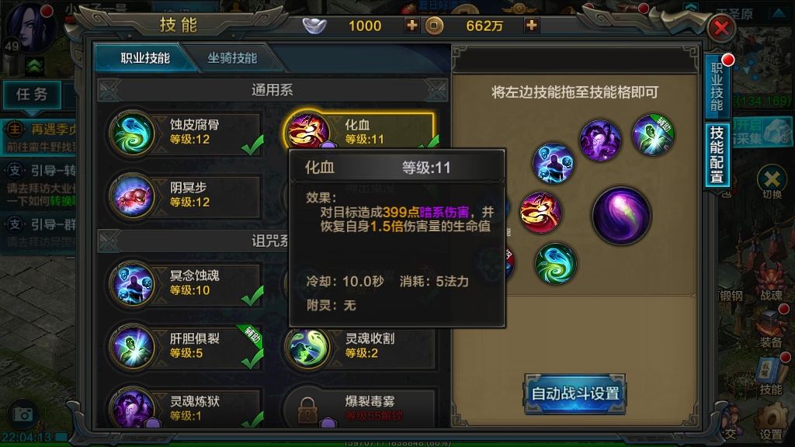Open the 技能配置 side tab
795x447 pixels.
pyautogui.click(x=717, y=155)
